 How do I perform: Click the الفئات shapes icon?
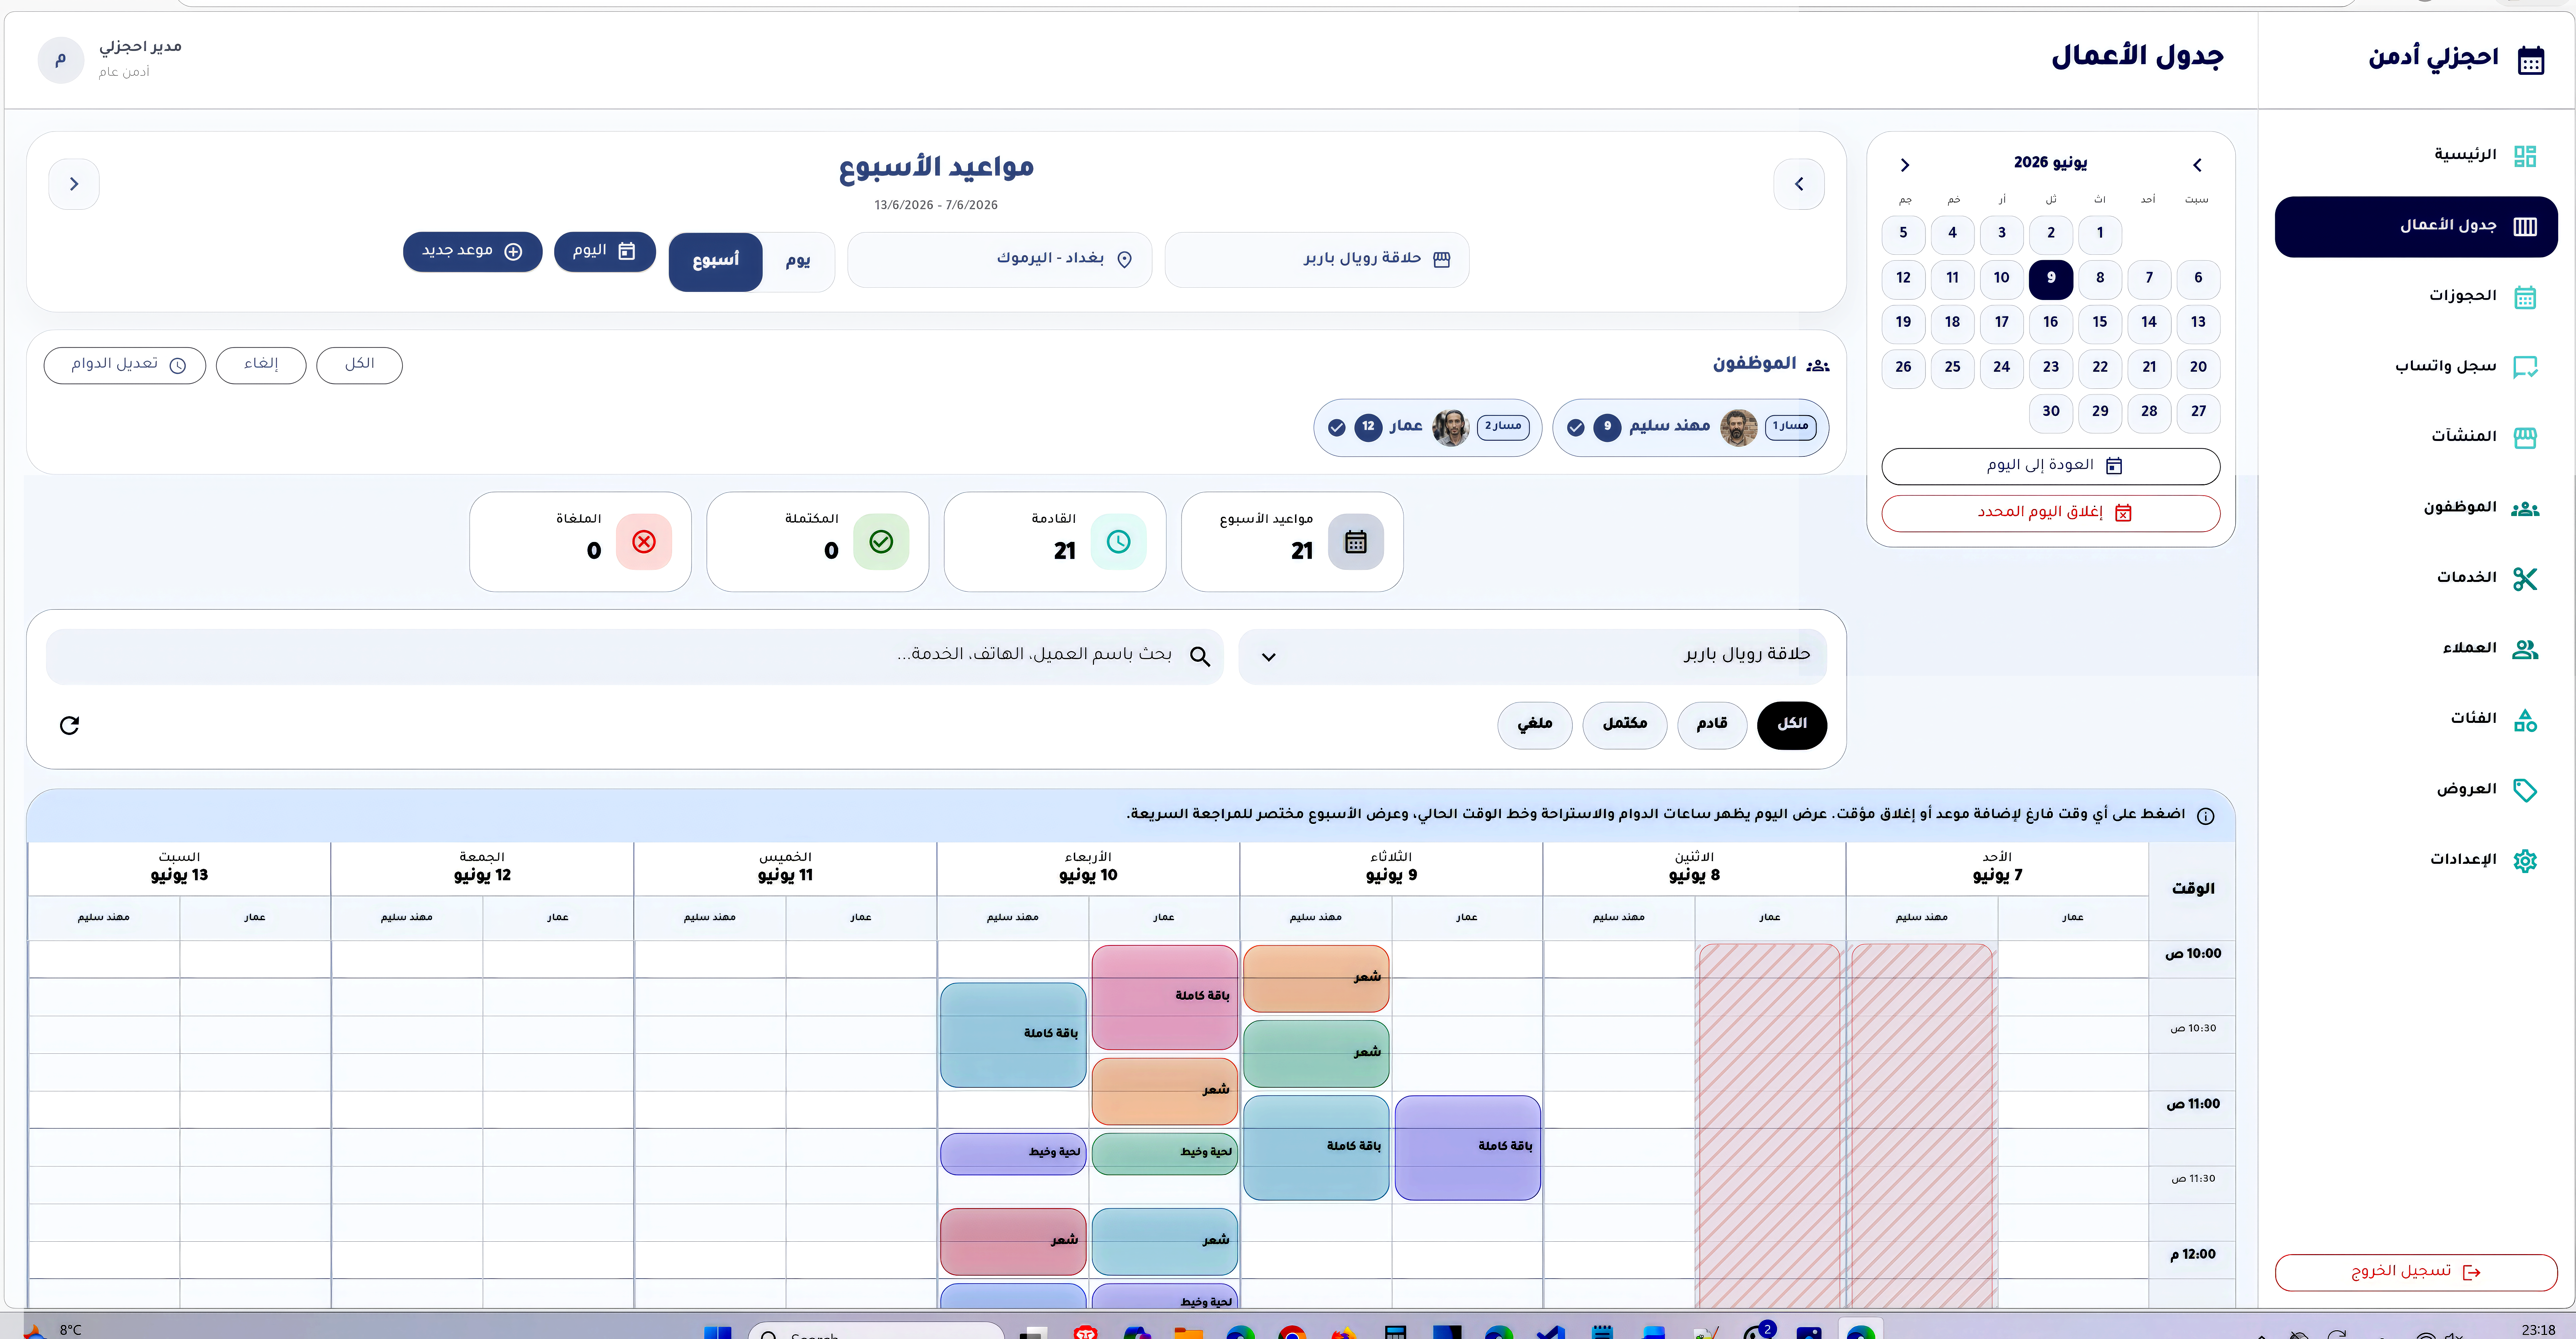point(2525,719)
